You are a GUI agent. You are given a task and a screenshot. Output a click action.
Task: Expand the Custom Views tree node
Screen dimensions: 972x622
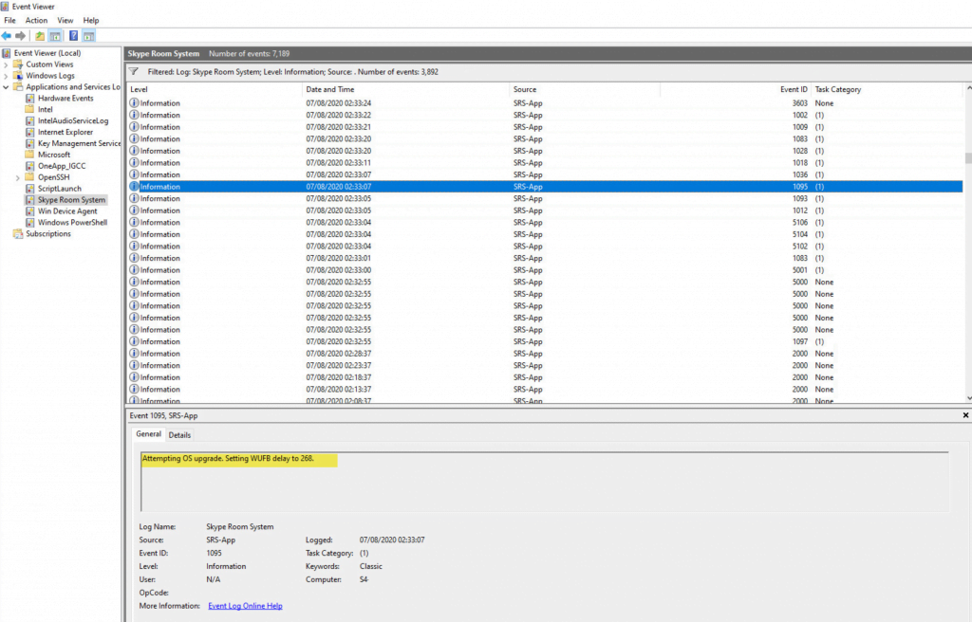coord(6,64)
